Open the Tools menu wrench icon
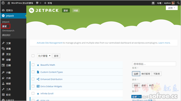This screenshot has width=181, height=101. (x=3, y=89)
